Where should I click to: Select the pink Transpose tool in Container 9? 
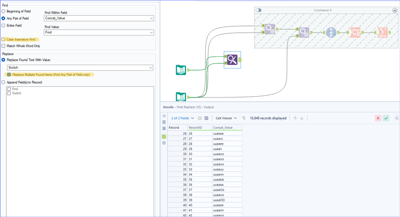click(355, 33)
